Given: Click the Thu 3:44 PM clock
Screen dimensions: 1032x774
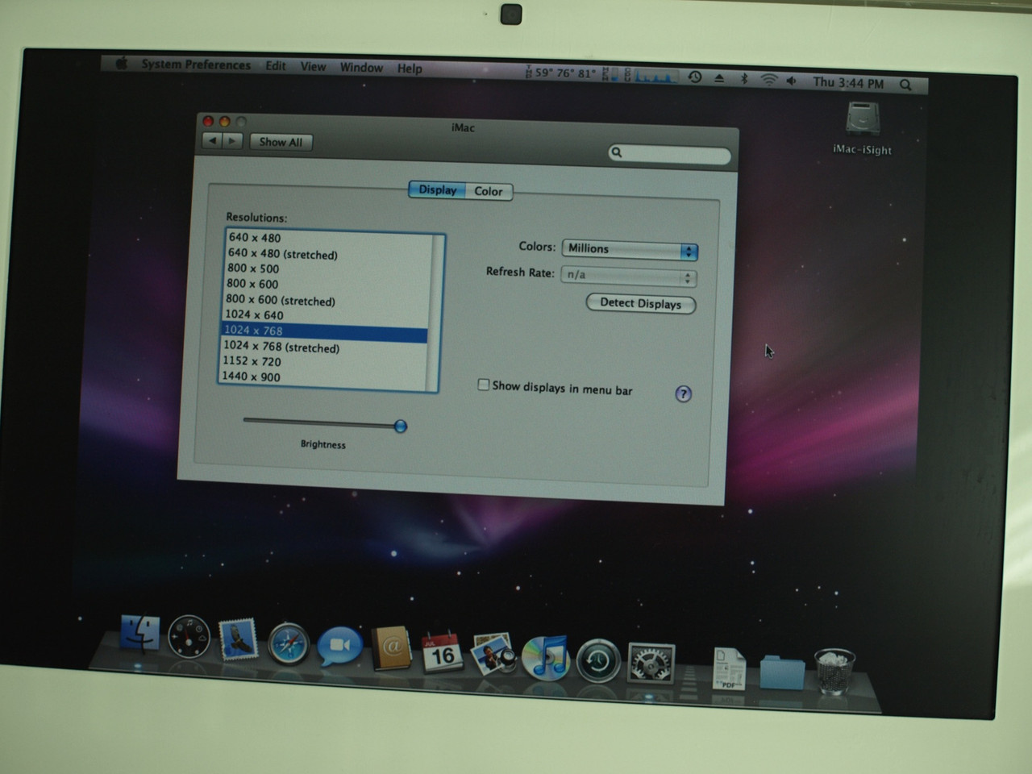Looking at the screenshot, I should point(848,83).
